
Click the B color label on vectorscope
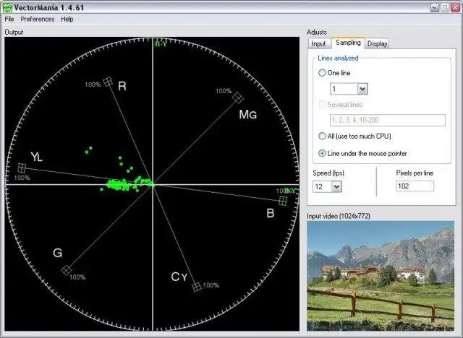point(270,213)
